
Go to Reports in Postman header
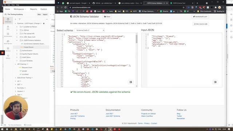[x=33, y=9]
